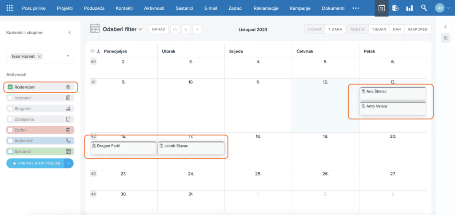Click the refresh calendar icon
The image size is (455, 215).
click(x=175, y=29)
